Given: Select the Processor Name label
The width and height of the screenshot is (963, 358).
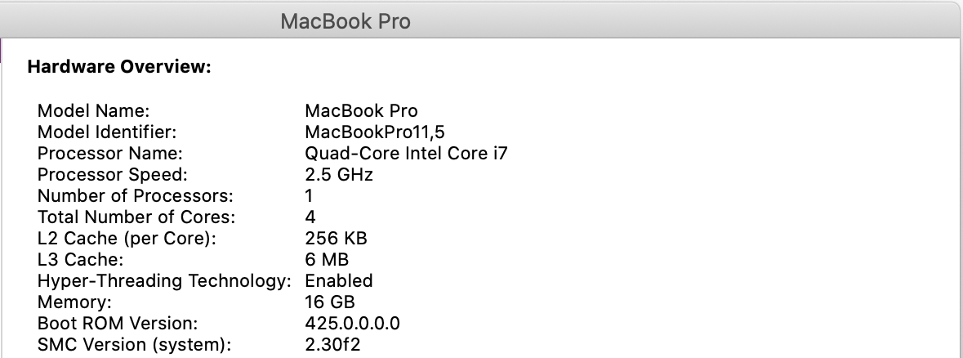Looking at the screenshot, I should click(110, 153).
